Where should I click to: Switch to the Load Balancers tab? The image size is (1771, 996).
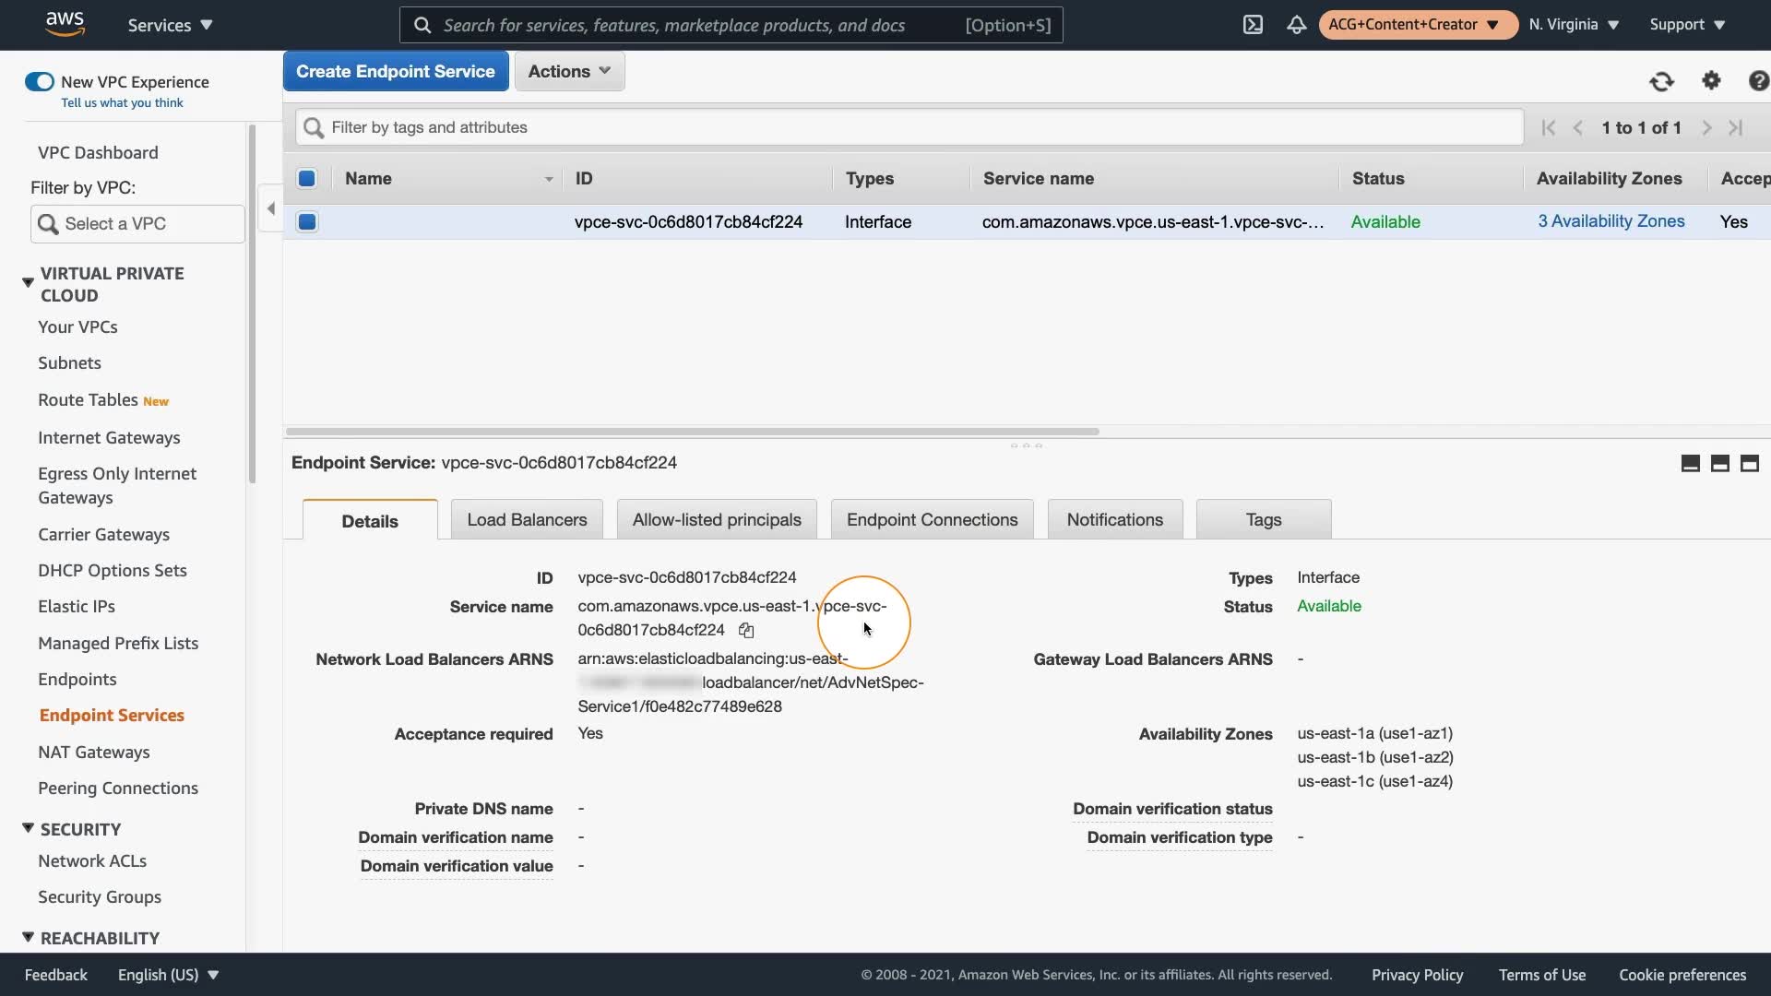point(527,520)
